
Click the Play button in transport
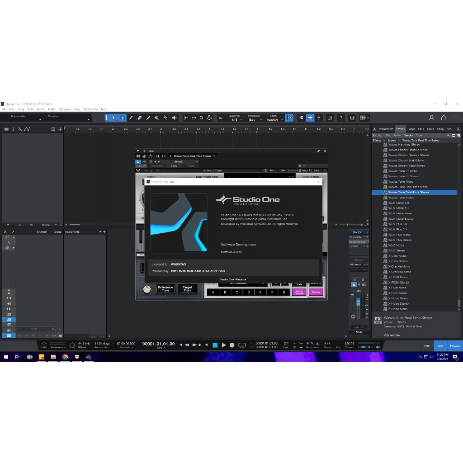(224, 345)
